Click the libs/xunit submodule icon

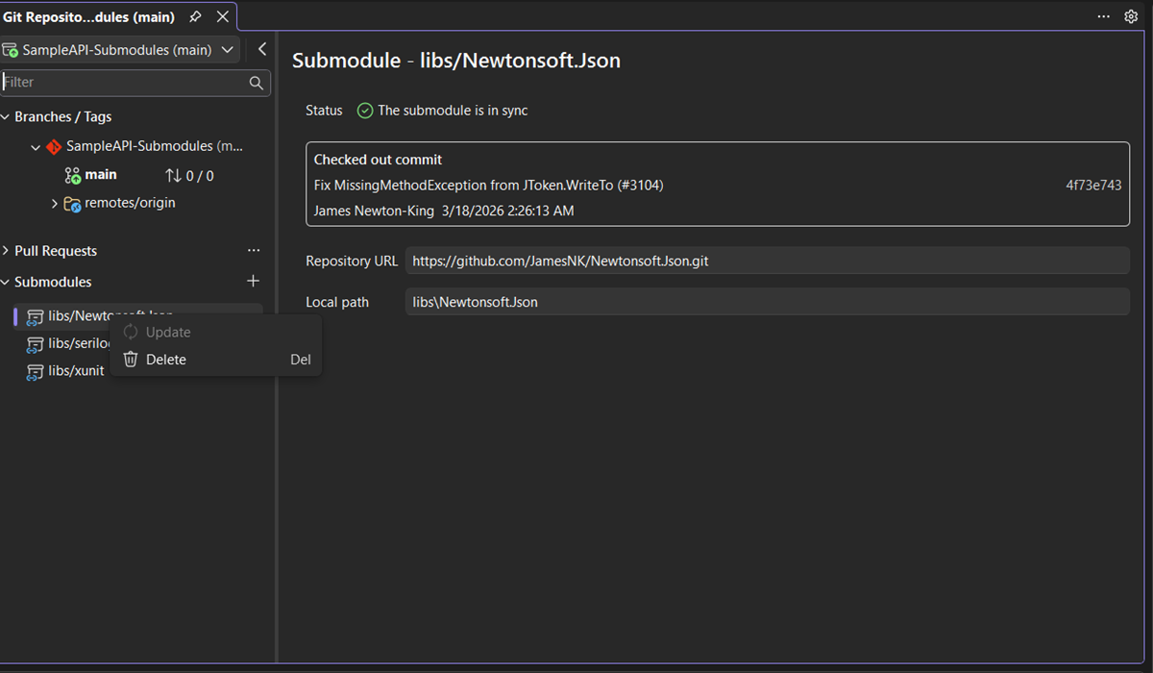click(36, 371)
